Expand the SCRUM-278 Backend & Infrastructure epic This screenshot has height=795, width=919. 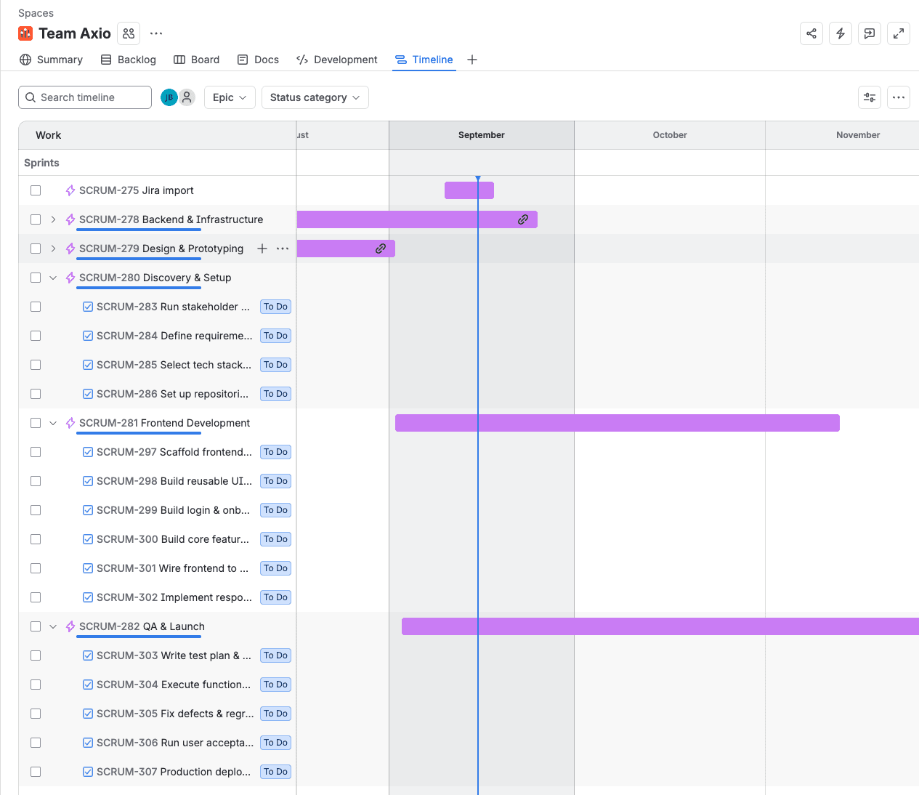(53, 219)
